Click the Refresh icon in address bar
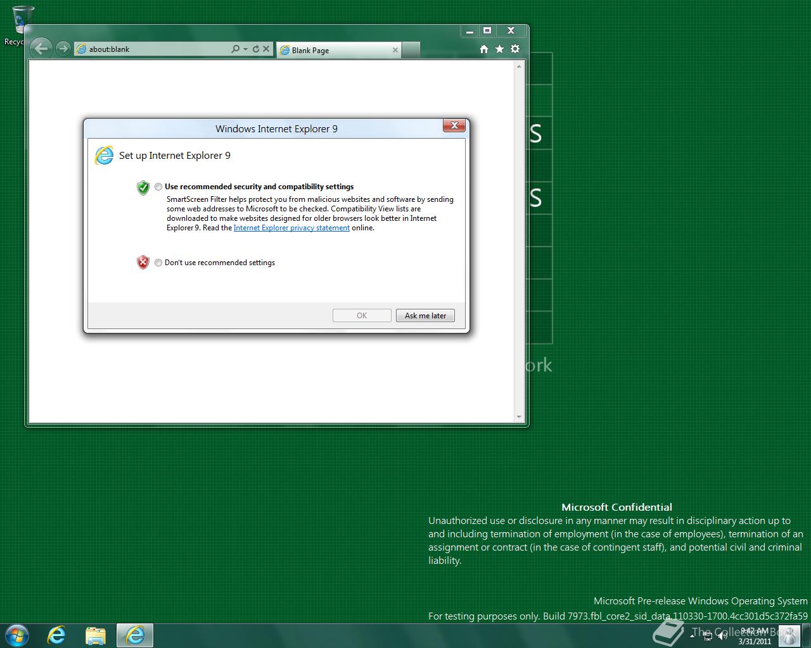Image resolution: width=811 pixels, height=648 pixels. (256, 49)
